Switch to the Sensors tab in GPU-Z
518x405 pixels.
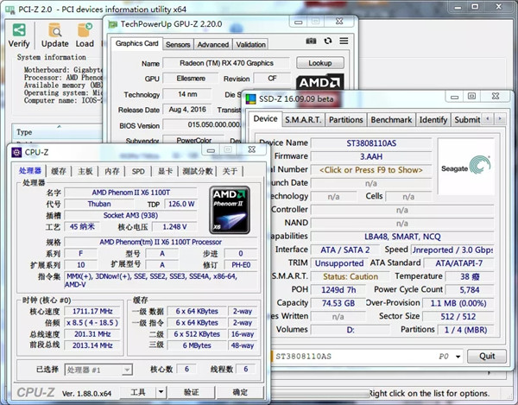[178, 44]
